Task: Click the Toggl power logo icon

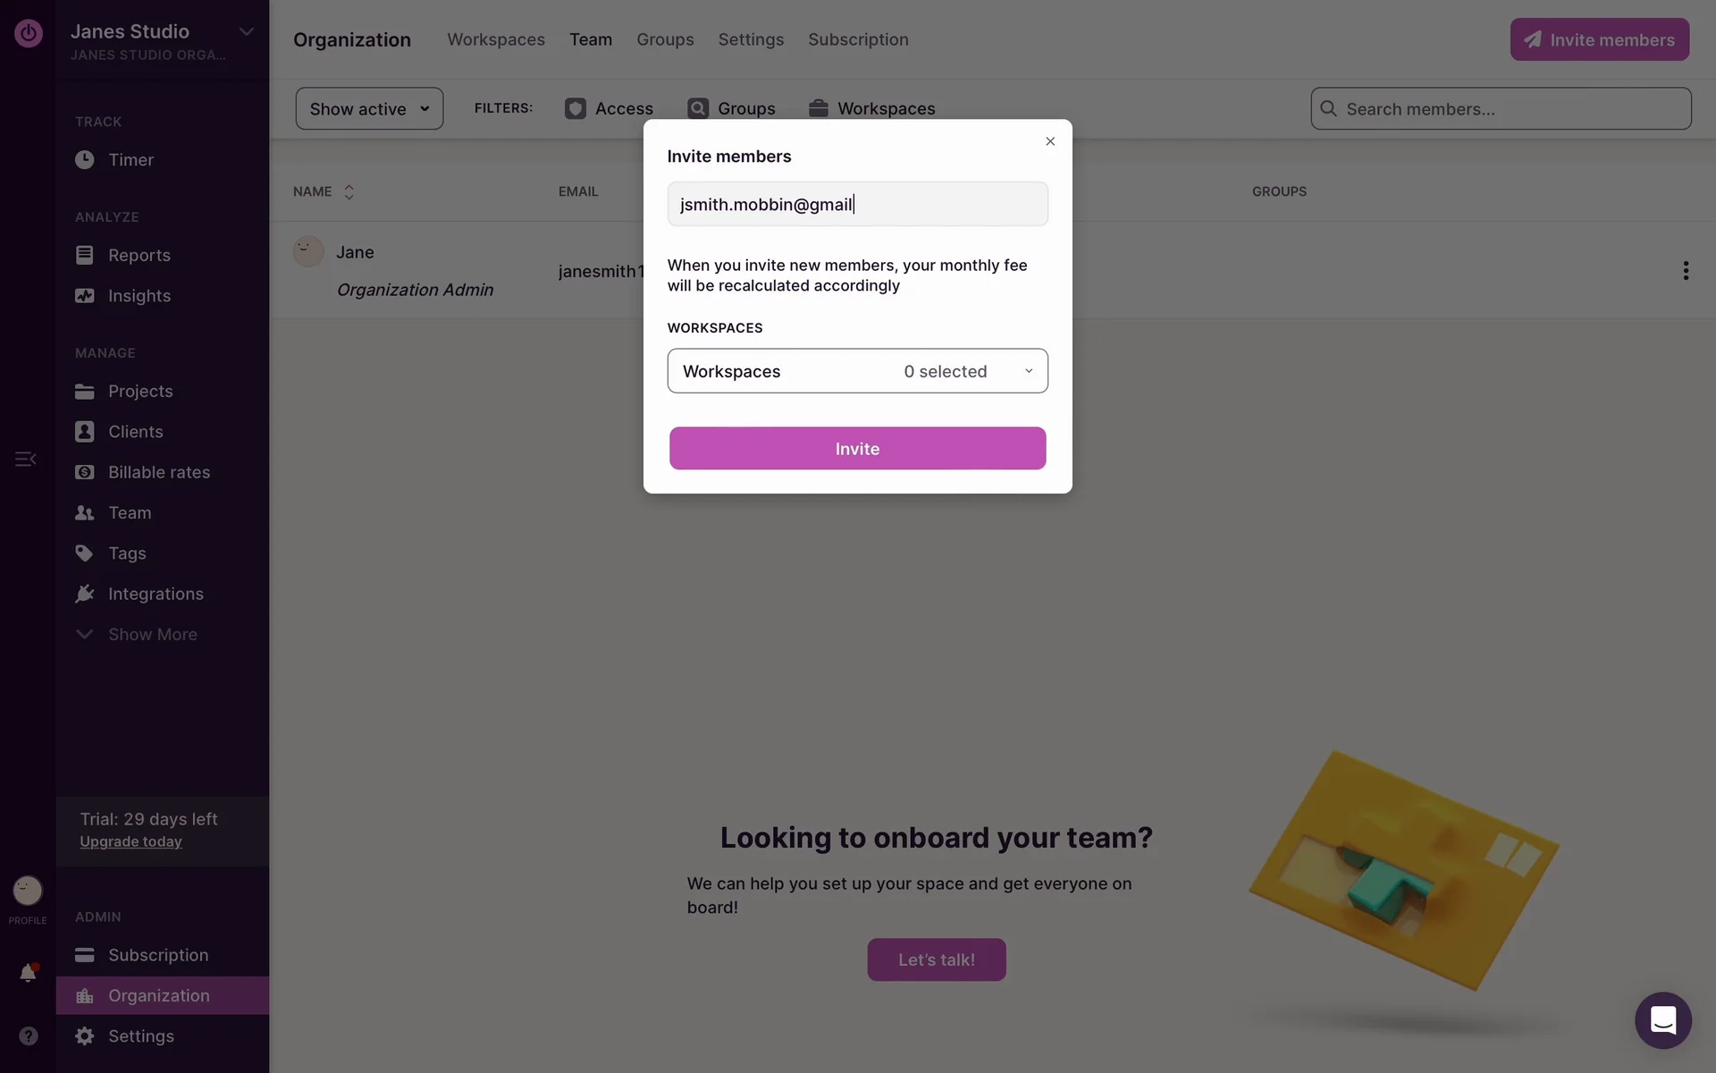Action: point(29,33)
